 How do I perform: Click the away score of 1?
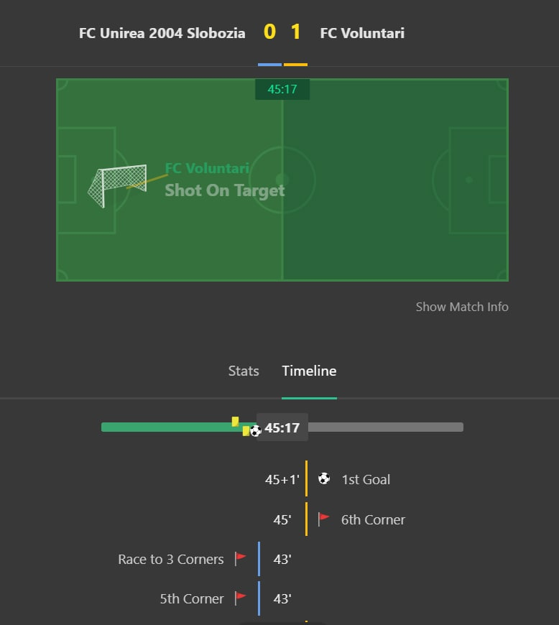click(295, 32)
